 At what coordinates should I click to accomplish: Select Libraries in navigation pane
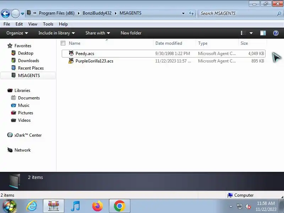click(22, 91)
